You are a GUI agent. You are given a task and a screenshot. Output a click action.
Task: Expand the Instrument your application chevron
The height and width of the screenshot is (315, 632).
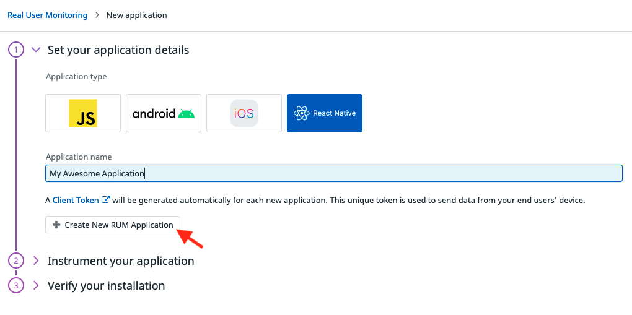[35, 261]
